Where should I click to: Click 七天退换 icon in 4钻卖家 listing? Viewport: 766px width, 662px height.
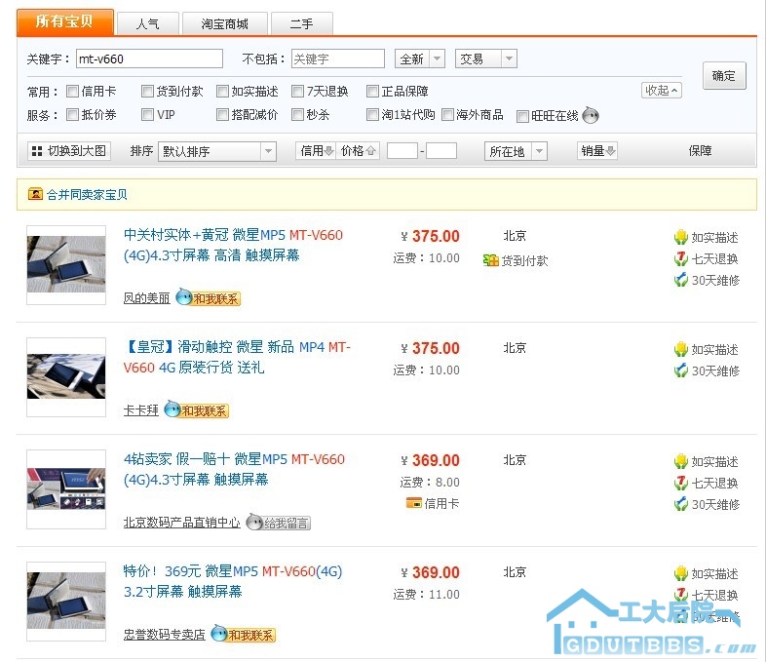[680, 484]
